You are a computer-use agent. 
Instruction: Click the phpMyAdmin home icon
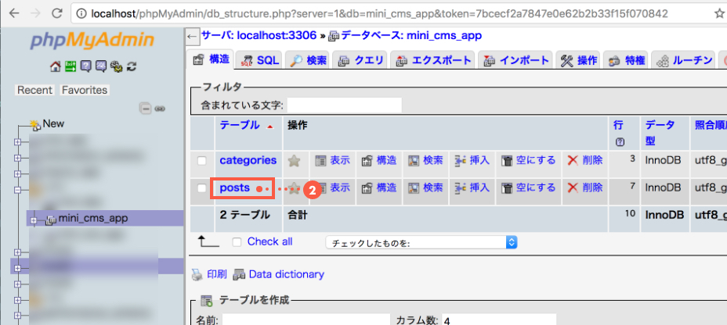coord(55,66)
